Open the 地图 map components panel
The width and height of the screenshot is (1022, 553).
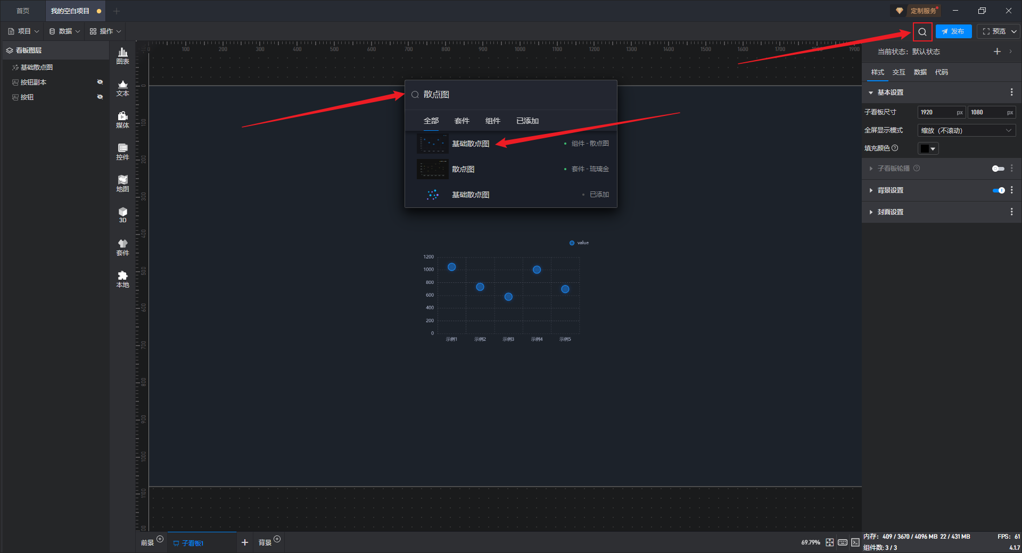[x=122, y=183]
